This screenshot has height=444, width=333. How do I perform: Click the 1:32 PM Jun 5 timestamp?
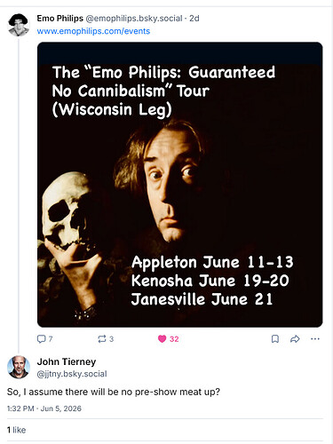44,408
